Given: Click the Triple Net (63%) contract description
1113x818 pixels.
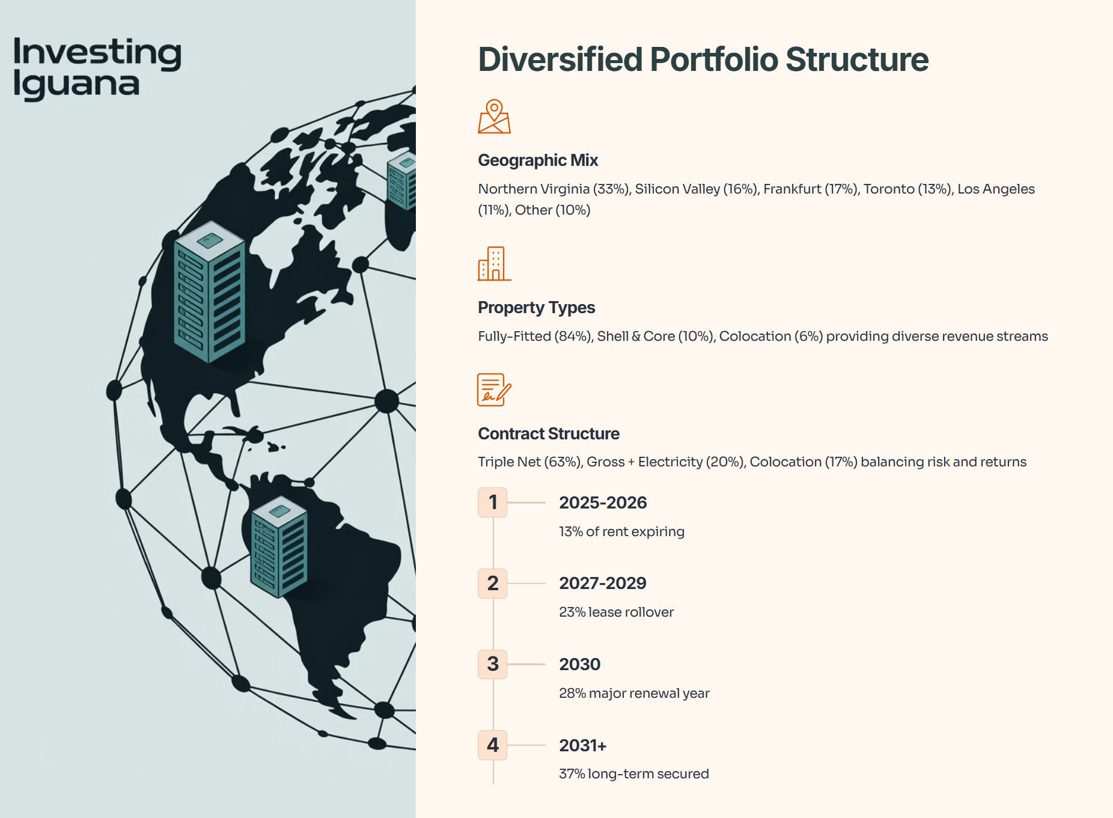Looking at the screenshot, I should [752, 462].
